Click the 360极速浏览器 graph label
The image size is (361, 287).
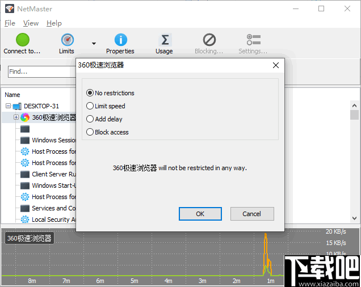point(30,238)
